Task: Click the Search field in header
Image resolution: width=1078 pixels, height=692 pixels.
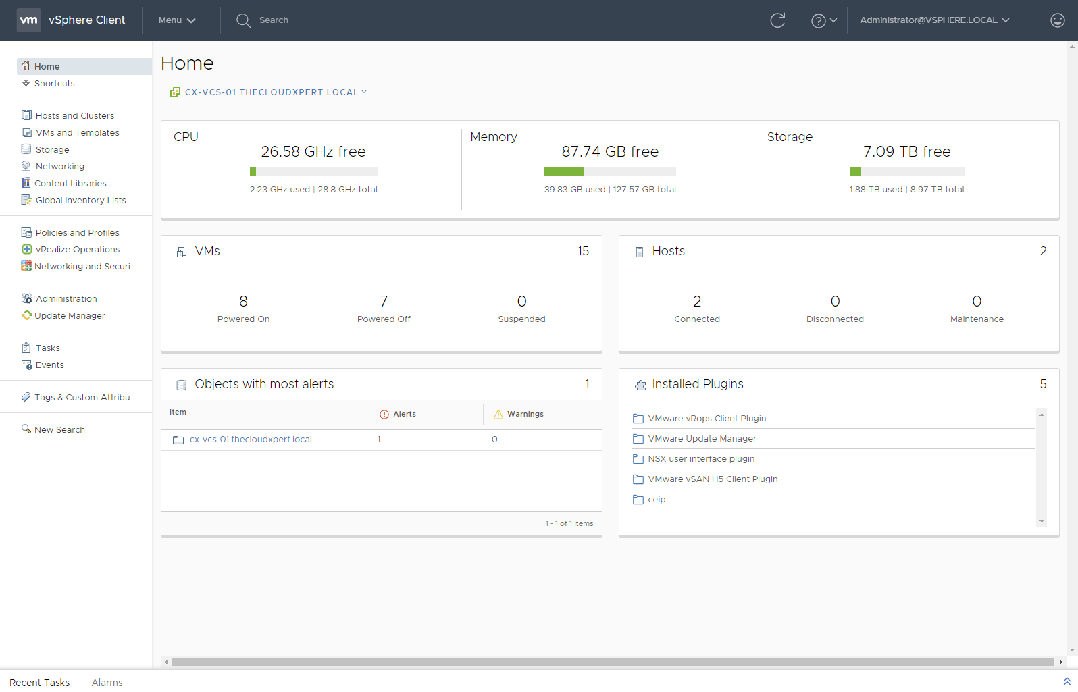Action: pos(274,20)
